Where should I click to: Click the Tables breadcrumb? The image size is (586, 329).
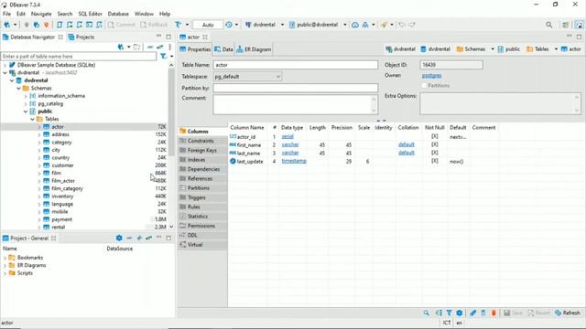(537, 49)
